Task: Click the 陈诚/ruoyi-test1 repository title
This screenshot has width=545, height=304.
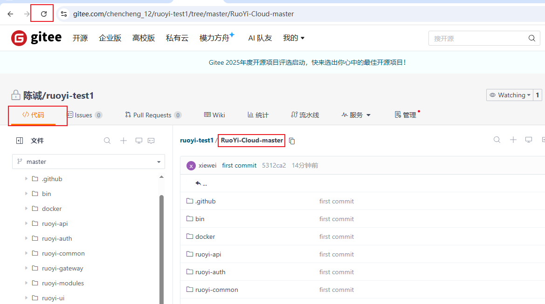Action: click(x=58, y=95)
